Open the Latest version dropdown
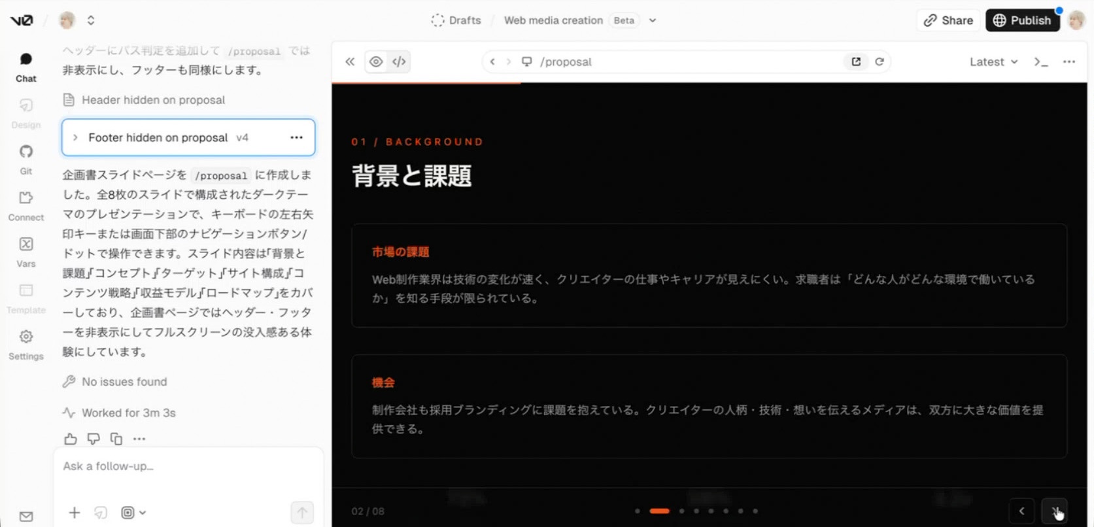The width and height of the screenshot is (1094, 527). 993,61
